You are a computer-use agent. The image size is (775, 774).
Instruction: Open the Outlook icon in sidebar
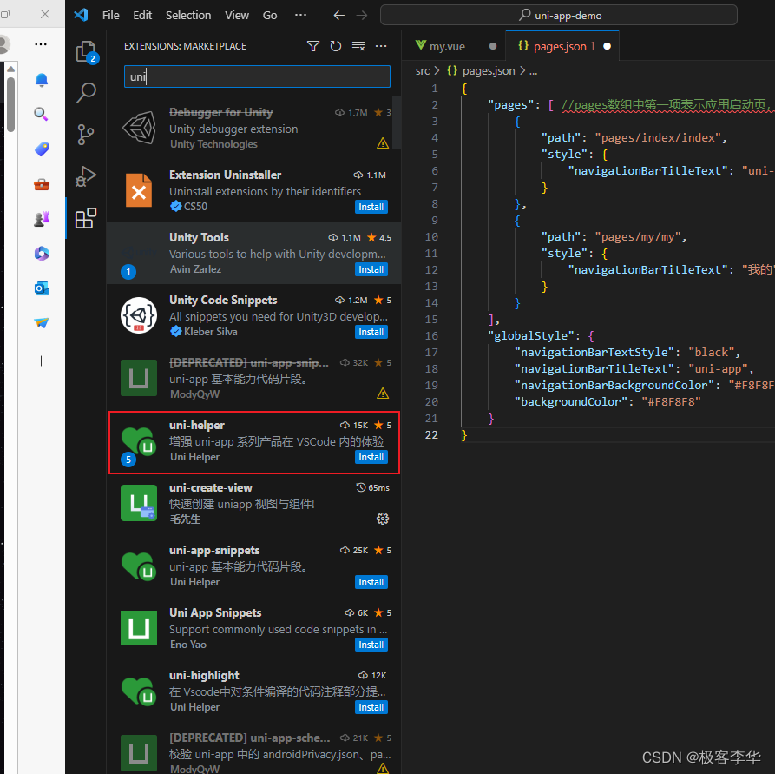[42, 288]
